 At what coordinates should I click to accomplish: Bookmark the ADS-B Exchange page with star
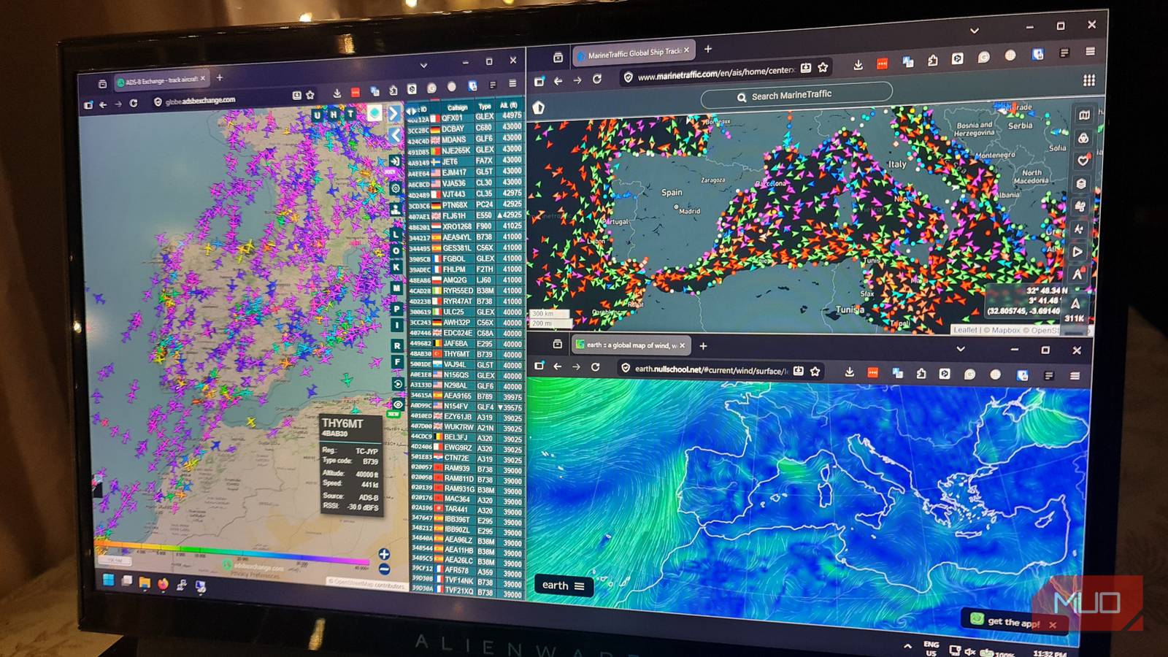point(310,95)
